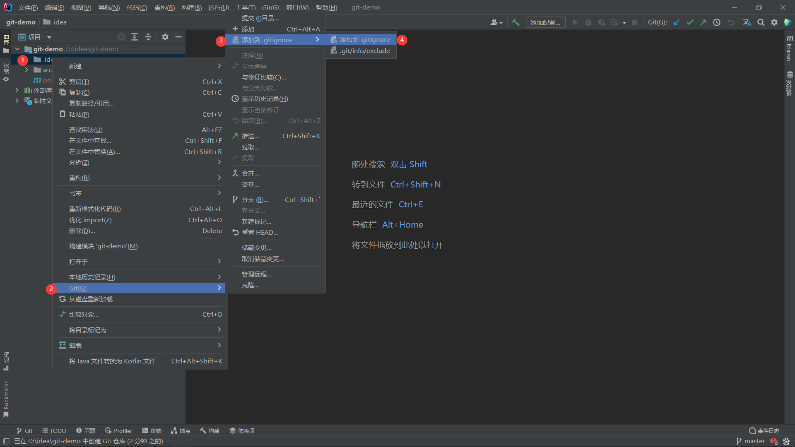Image resolution: width=795 pixels, height=447 pixels.
Task: Collapse the git-demo root tree node
Action: [x=17, y=49]
